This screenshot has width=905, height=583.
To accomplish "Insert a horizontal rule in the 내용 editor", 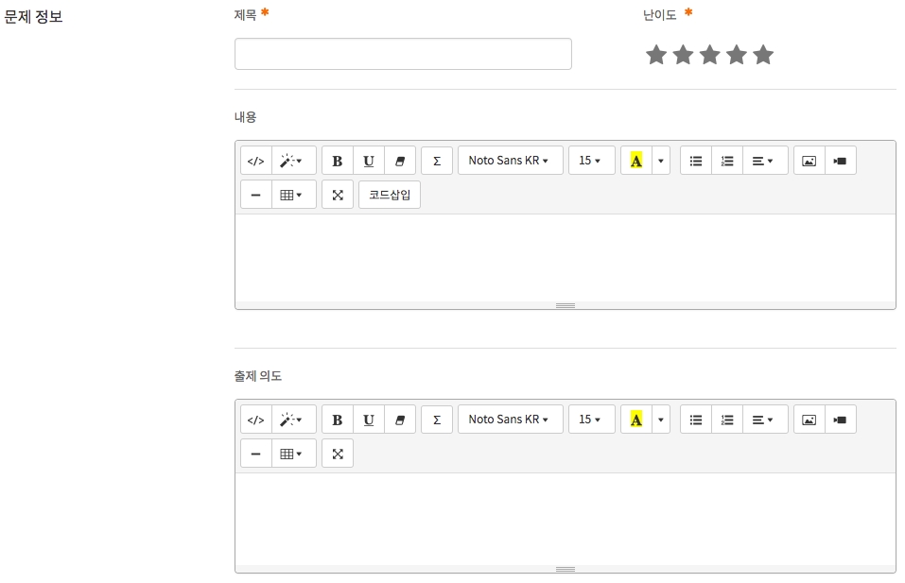I will pos(255,196).
